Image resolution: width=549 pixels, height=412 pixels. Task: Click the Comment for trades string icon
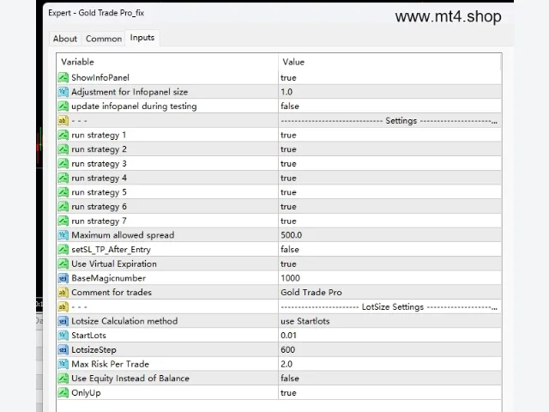pyautogui.click(x=63, y=293)
